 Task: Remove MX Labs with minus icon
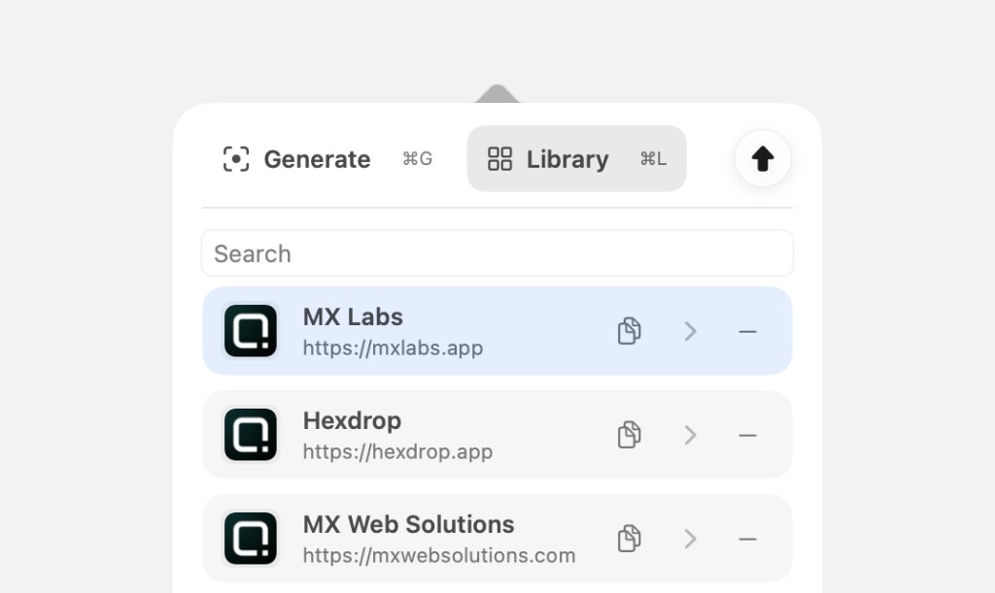coord(747,331)
